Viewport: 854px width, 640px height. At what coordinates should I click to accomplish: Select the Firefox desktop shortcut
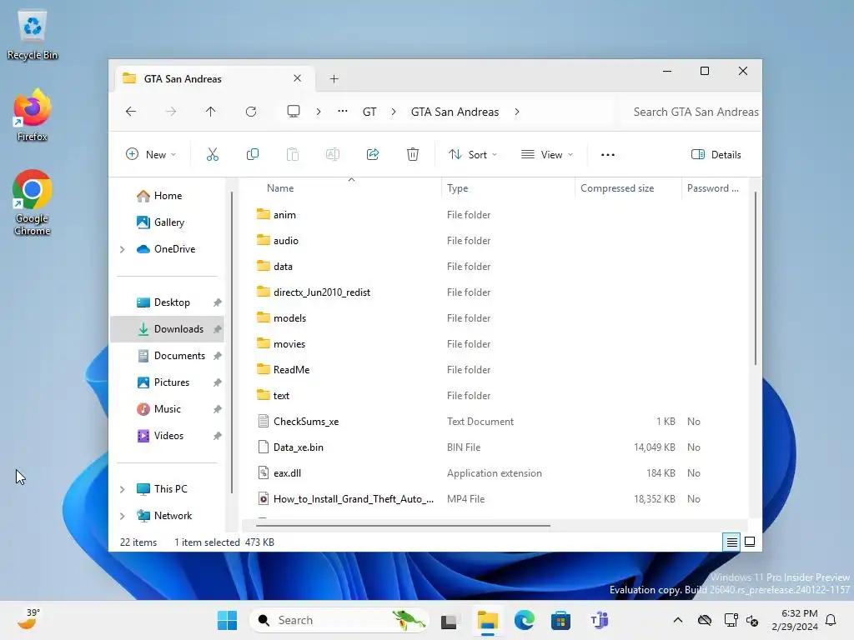click(x=33, y=115)
